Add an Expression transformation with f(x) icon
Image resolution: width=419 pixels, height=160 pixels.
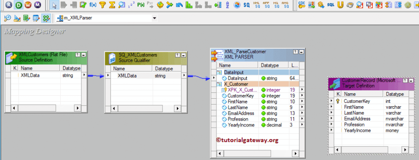(x=93, y=5)
